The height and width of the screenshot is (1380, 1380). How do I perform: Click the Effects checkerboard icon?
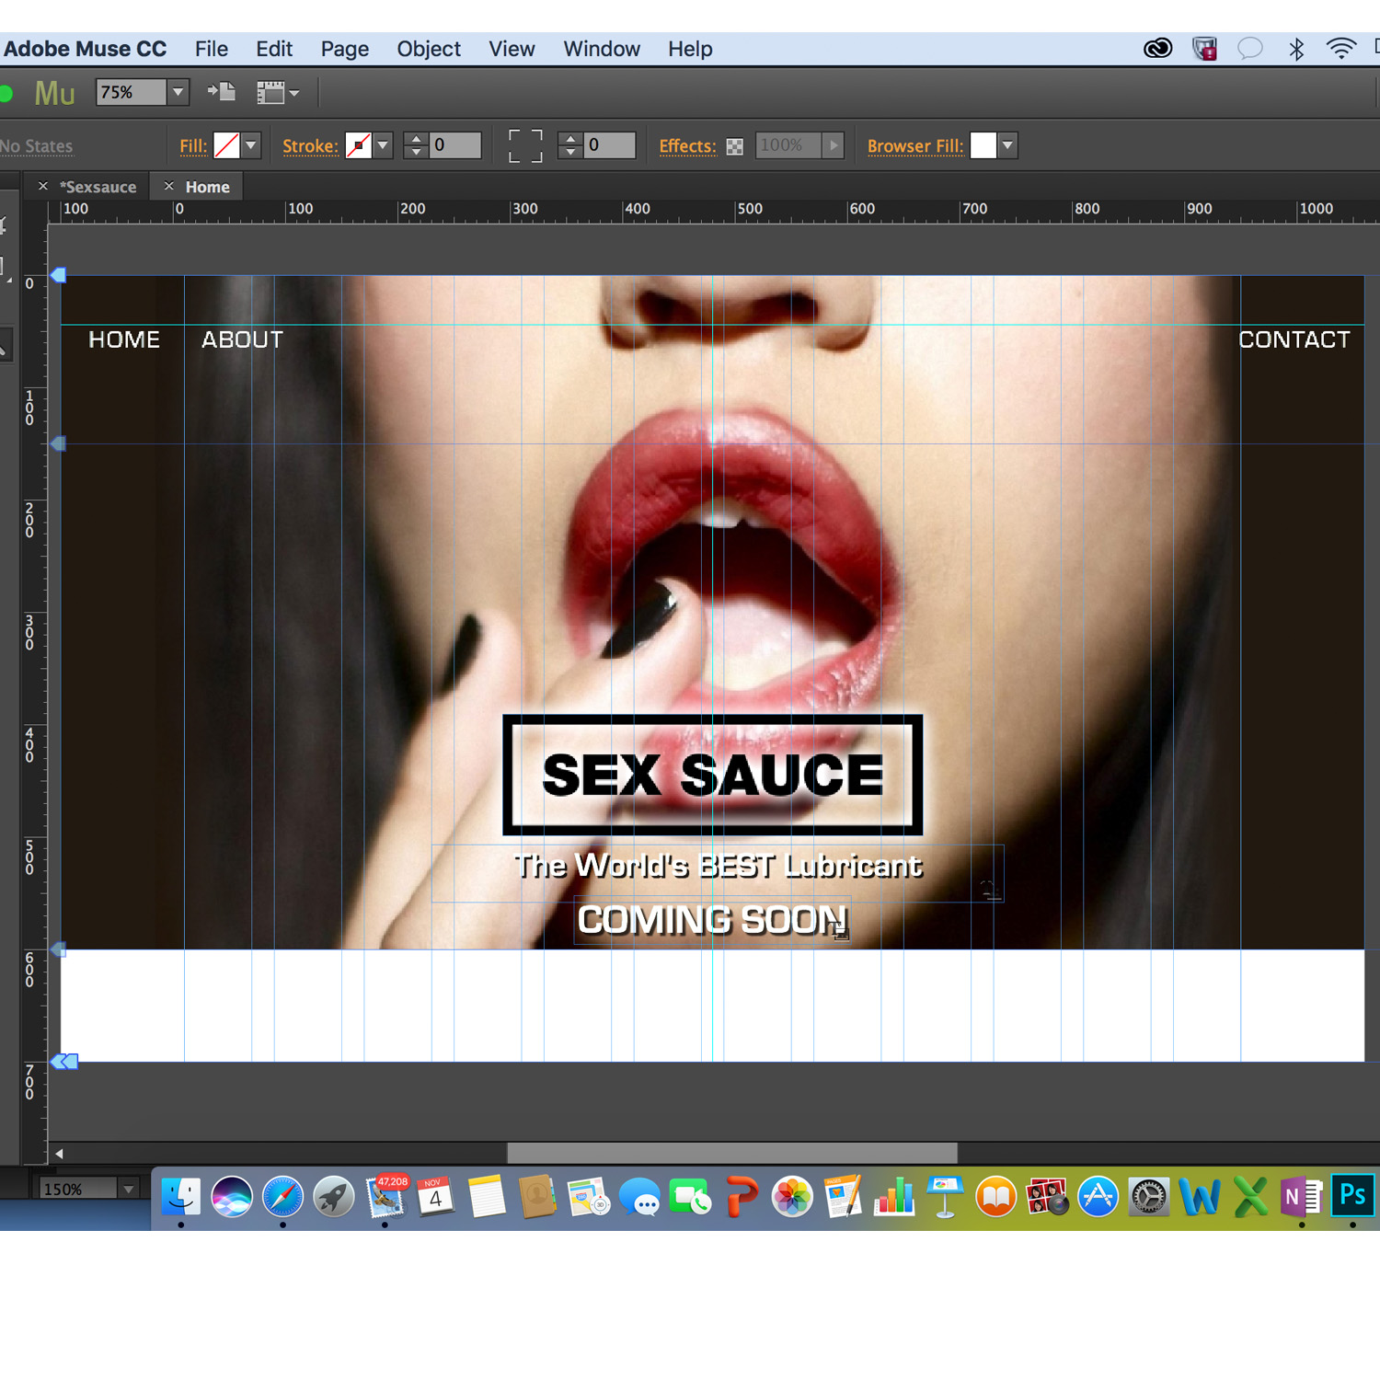coord(734,145)
